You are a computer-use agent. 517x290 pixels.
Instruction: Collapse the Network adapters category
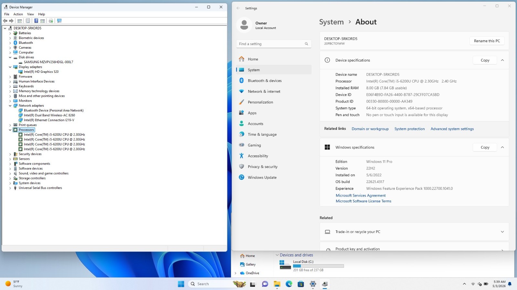coord(10,106)
